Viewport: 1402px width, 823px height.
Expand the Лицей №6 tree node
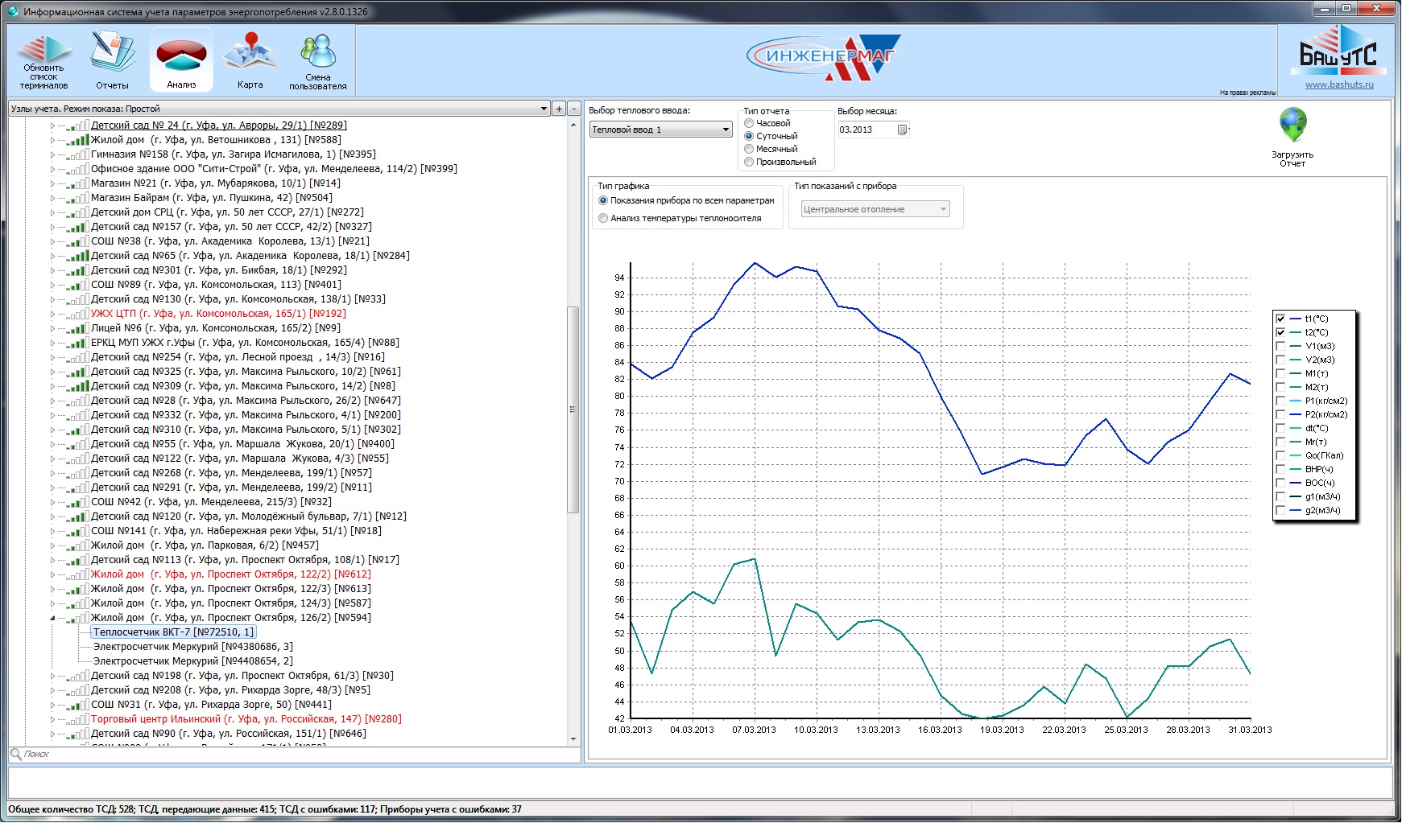pyautogui.click(x=53, y=328)
